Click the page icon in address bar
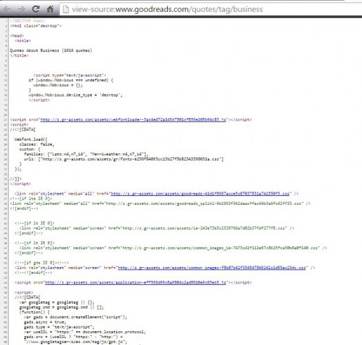 point(66,9)
